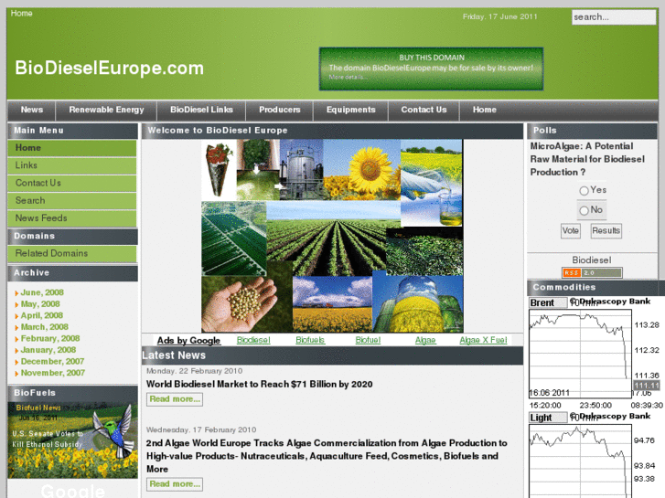Open Renewable Energy navigation item
The height and width of the screenshot is (498, 665).
coord(106,110)
